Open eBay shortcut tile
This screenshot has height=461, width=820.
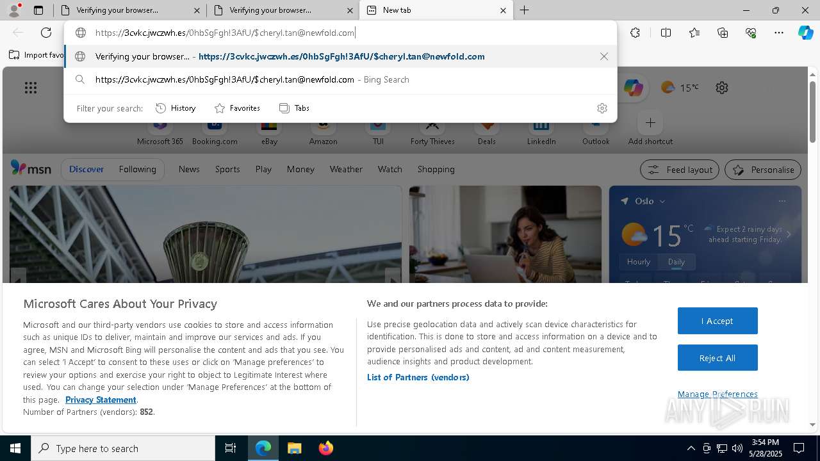(x=269, y=133)
